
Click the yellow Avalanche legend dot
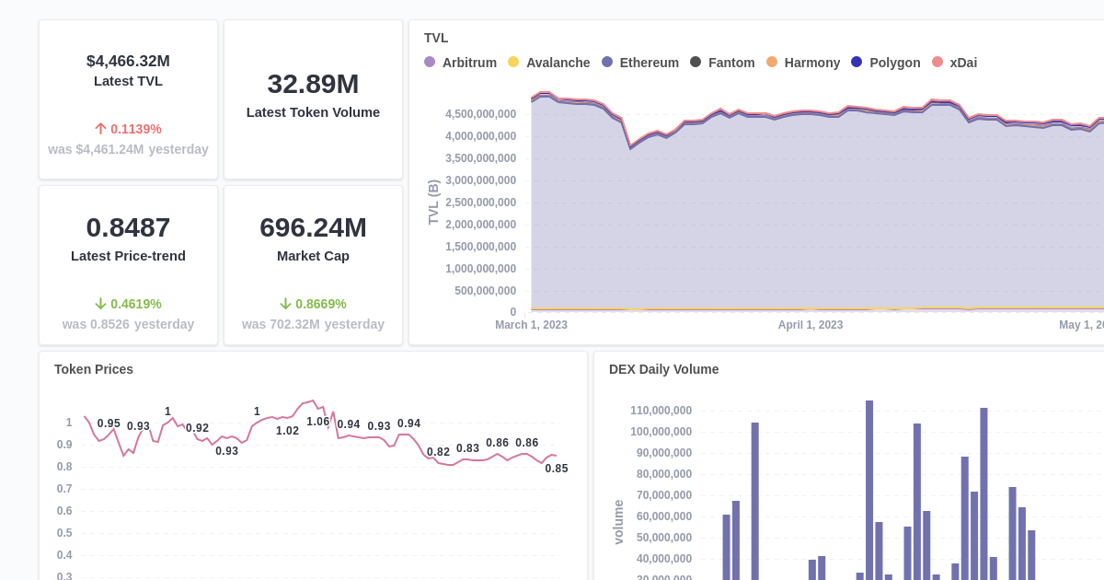pyautogui.click(x=512, y=63)
